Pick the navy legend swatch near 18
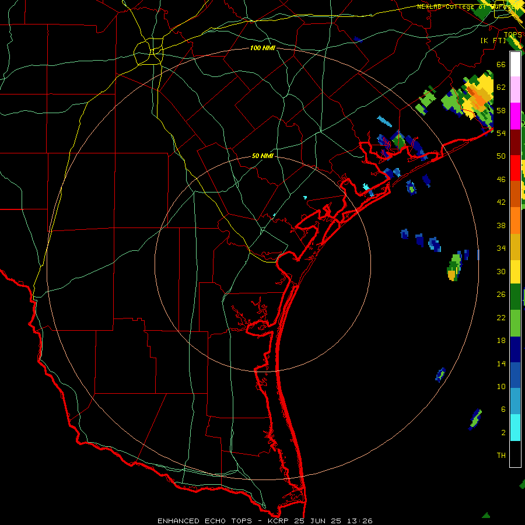This screenshot has width=525, height=525. [x=515, y=349]
